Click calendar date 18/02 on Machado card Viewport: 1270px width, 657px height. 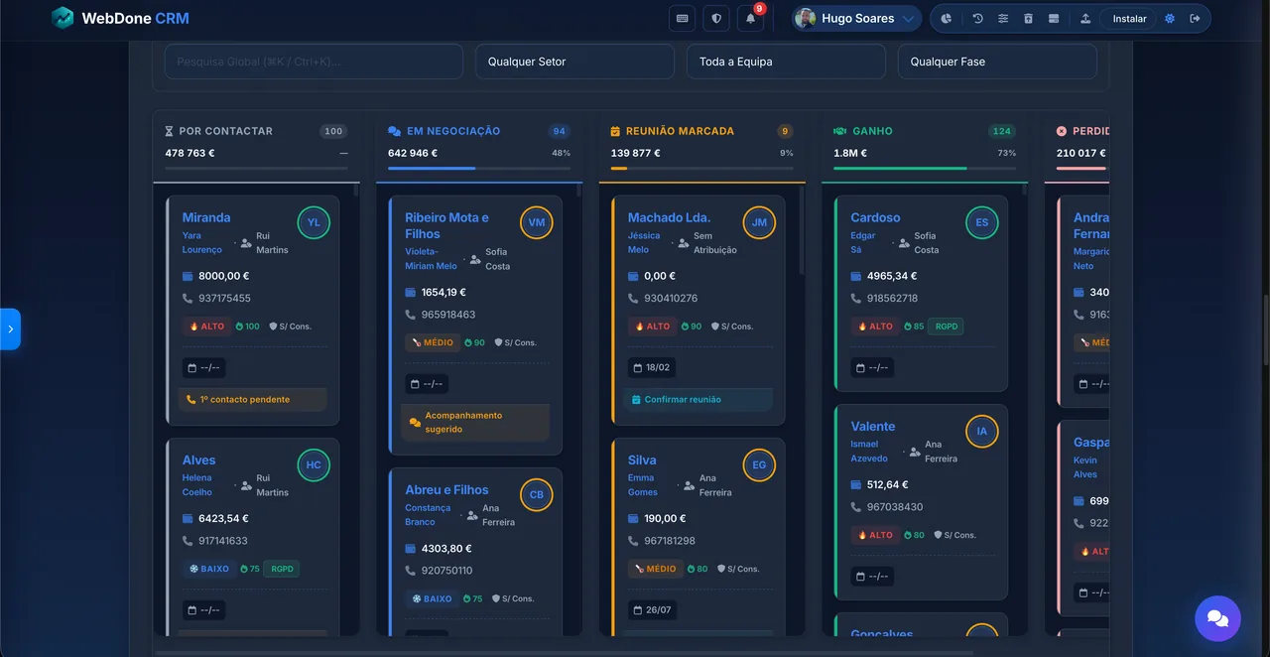tap(652, 367)
